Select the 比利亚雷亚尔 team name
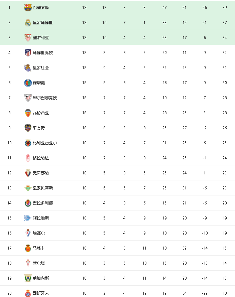The image size is (235, 297). pyautogui.click(x=45, y=143)
